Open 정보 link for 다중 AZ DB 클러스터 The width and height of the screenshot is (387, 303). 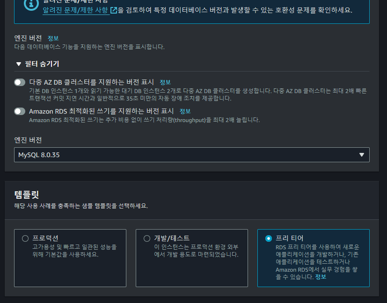point(165,82)
